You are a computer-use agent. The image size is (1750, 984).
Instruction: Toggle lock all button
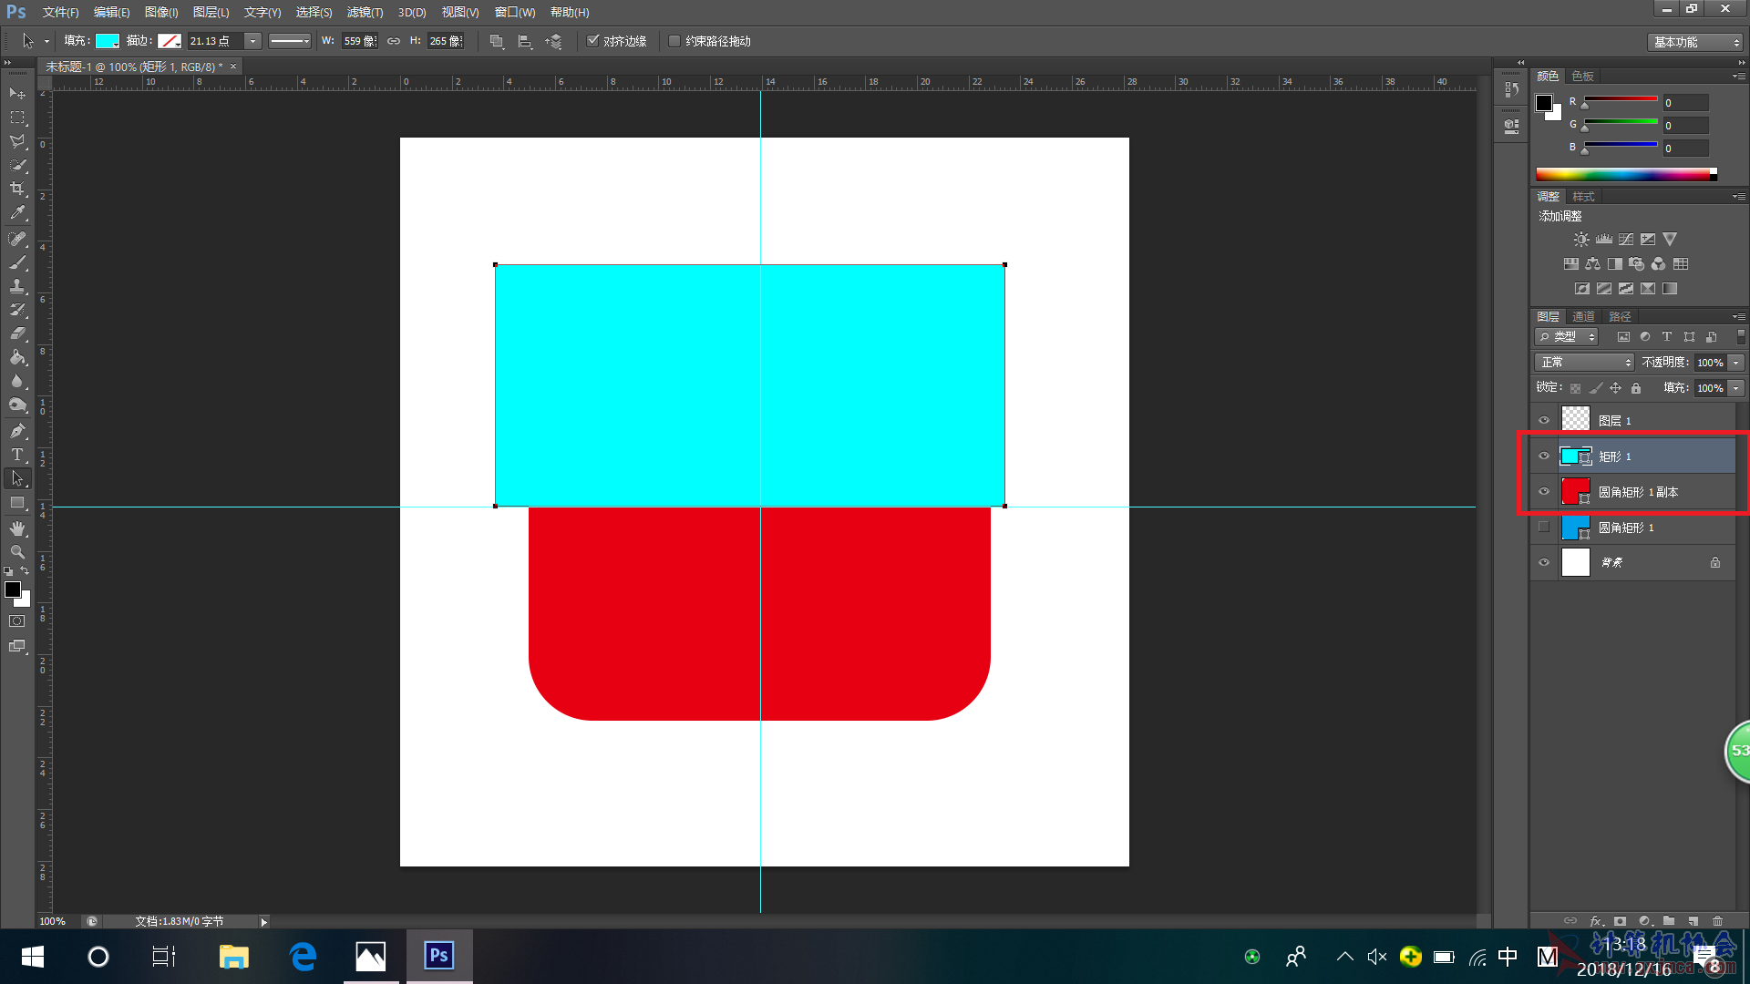(x=1636, y=388)
